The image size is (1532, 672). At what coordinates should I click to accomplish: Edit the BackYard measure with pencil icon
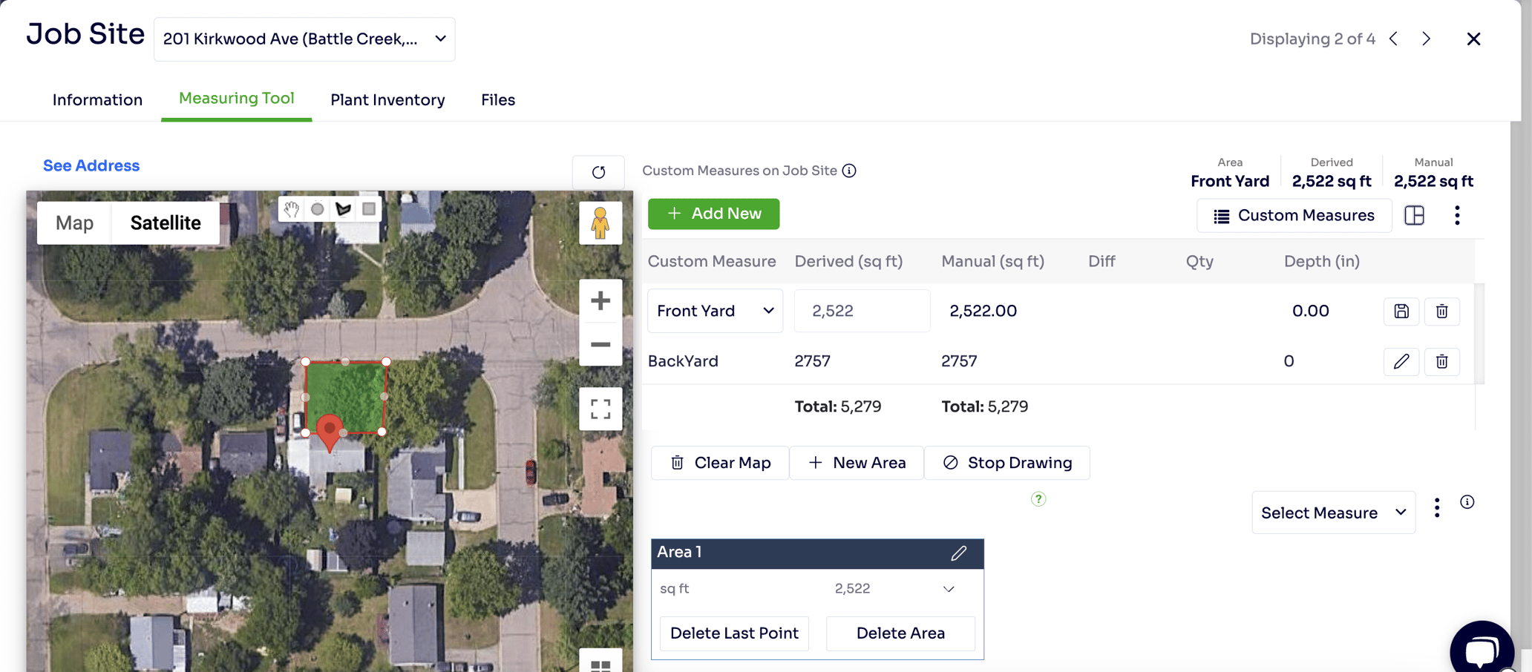(1401, 361)
